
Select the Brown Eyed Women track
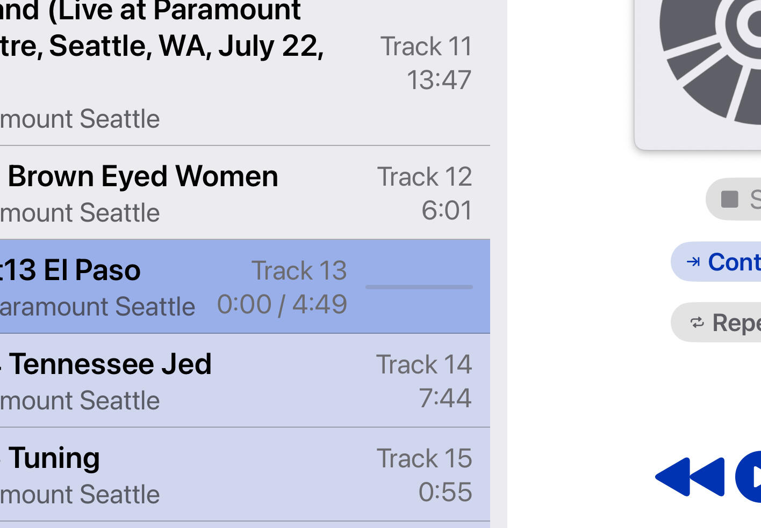[142, 176]
